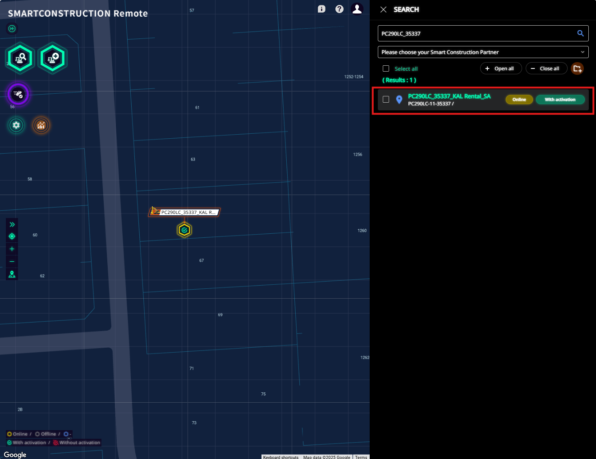Screen dimensions: 596x459
Task: Click the map layer pin icon
Action: (12, 274)
